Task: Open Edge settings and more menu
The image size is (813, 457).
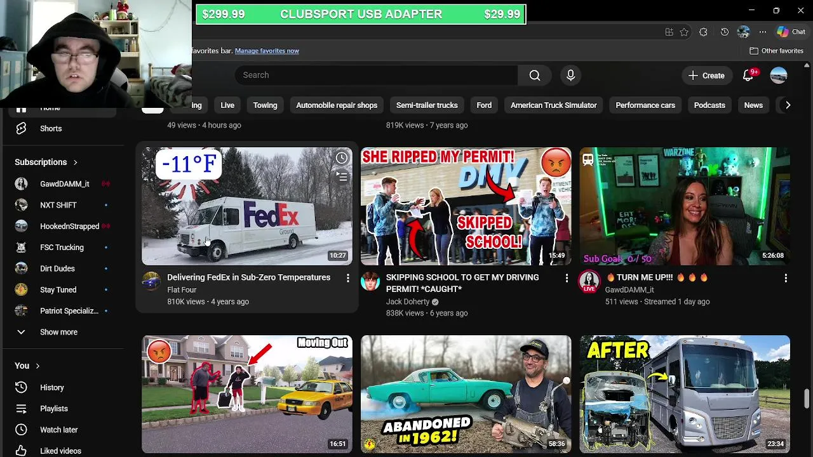Action: pos(762,32)
